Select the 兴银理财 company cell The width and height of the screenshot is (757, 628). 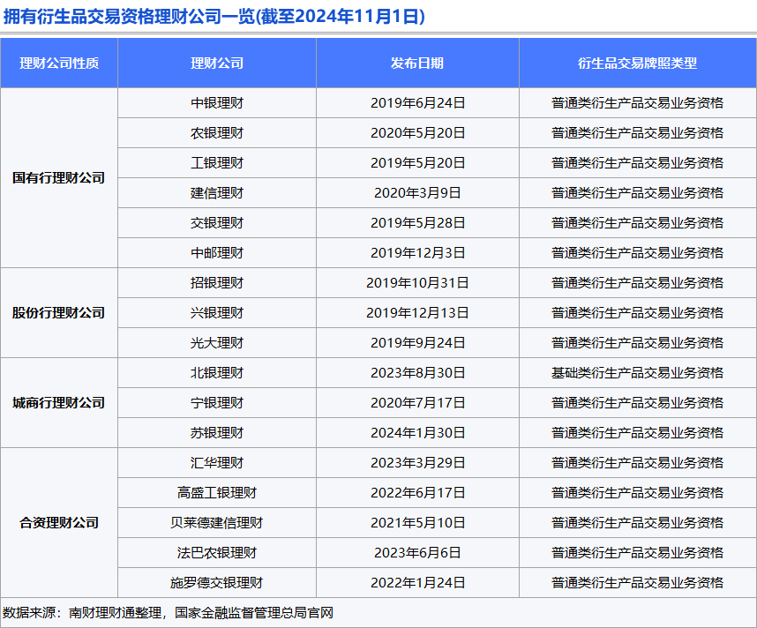click(x=217, y=313)
